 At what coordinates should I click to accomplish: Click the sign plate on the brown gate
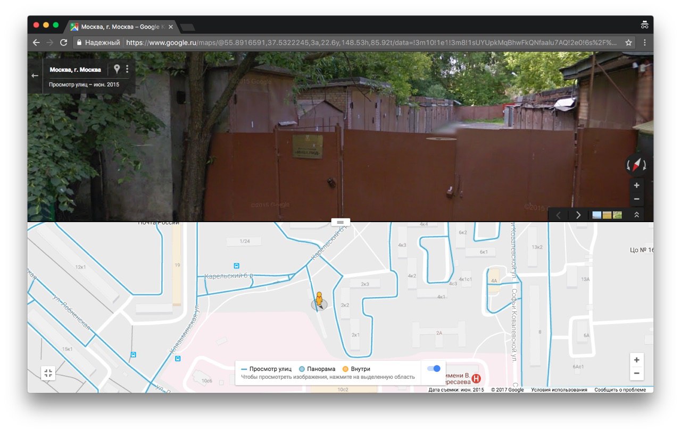tap(308, 147)
